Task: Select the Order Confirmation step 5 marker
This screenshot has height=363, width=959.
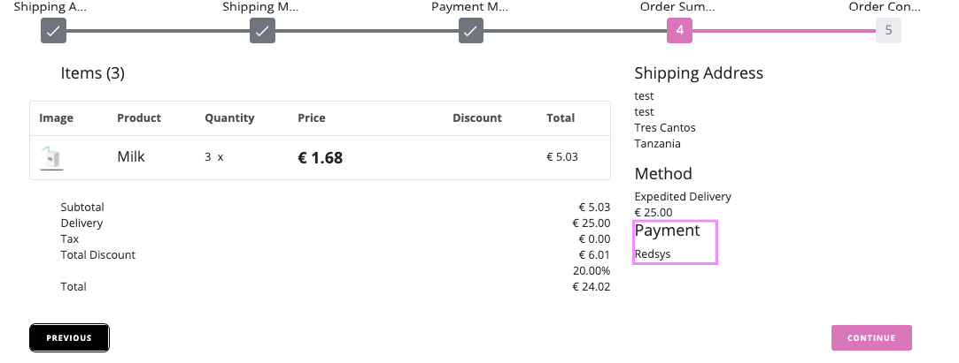Action: [888, 31]
